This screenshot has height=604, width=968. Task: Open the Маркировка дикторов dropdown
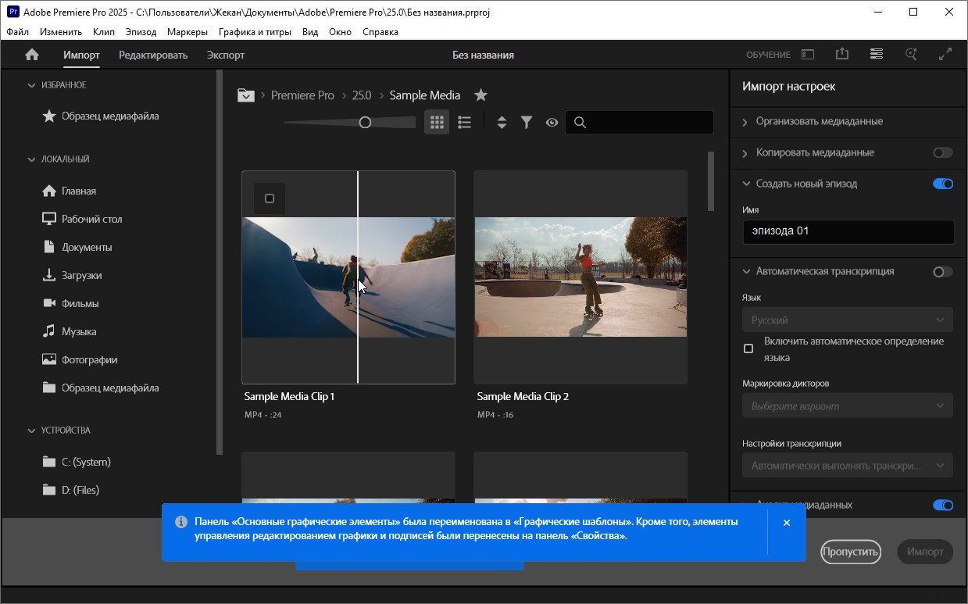pyautogui.click(x=848, y=406)
